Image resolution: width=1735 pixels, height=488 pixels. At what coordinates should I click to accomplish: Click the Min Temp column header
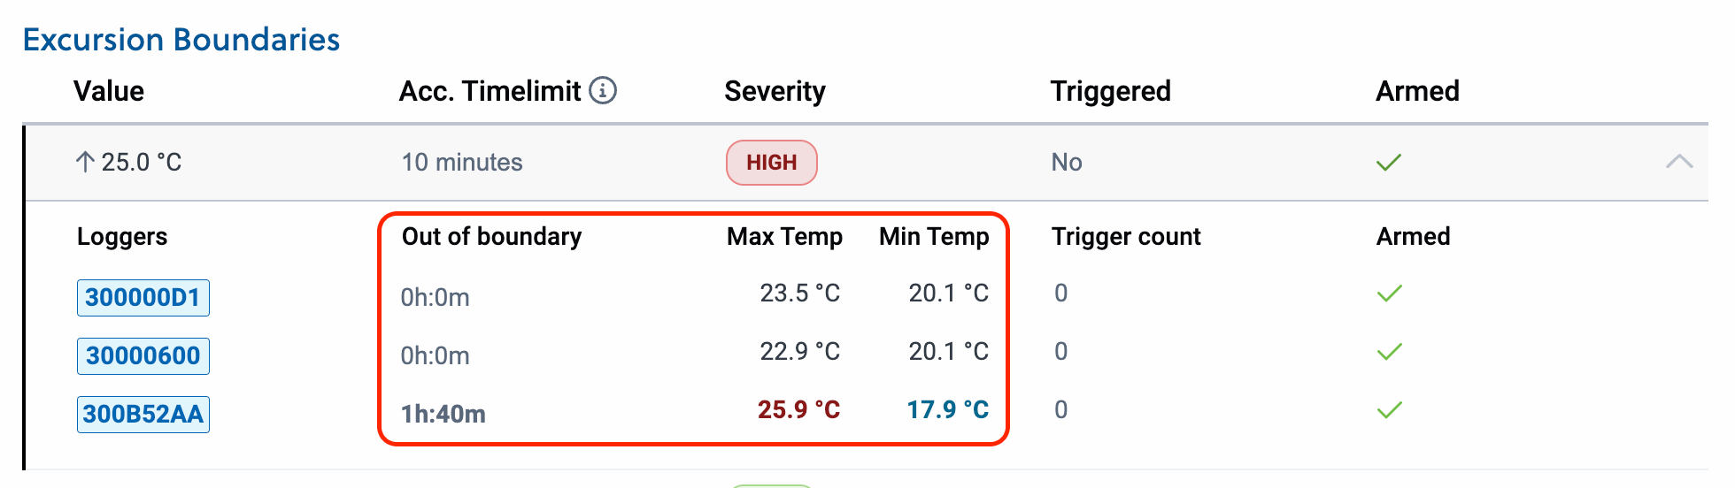point(934,237)
